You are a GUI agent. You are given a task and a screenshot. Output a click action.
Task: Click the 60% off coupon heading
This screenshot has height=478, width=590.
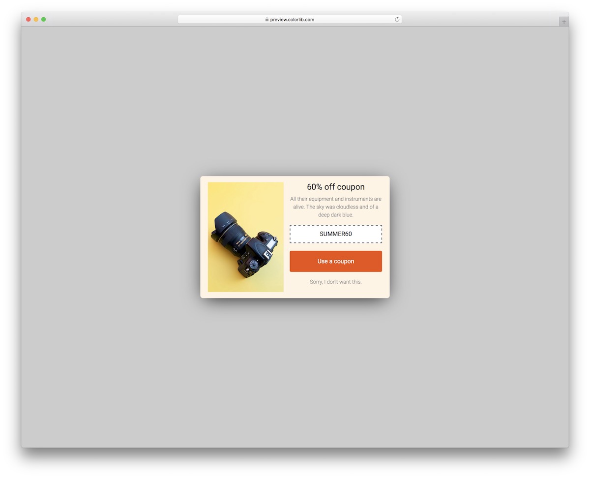[336, 187]
